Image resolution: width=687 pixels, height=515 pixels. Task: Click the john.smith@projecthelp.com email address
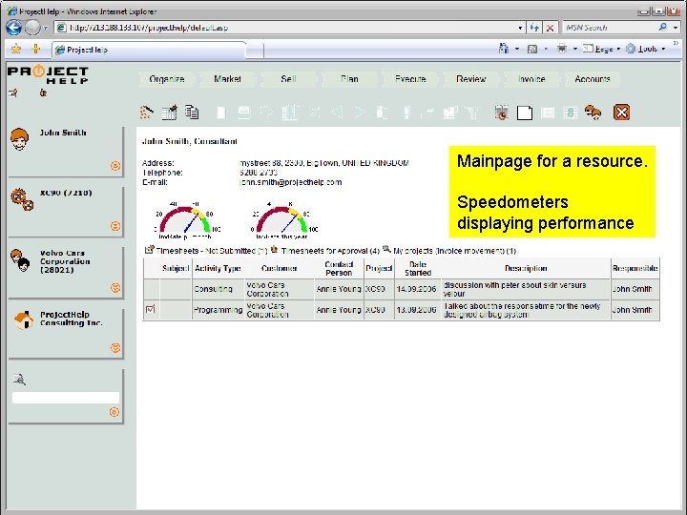(x=290, y=182)
